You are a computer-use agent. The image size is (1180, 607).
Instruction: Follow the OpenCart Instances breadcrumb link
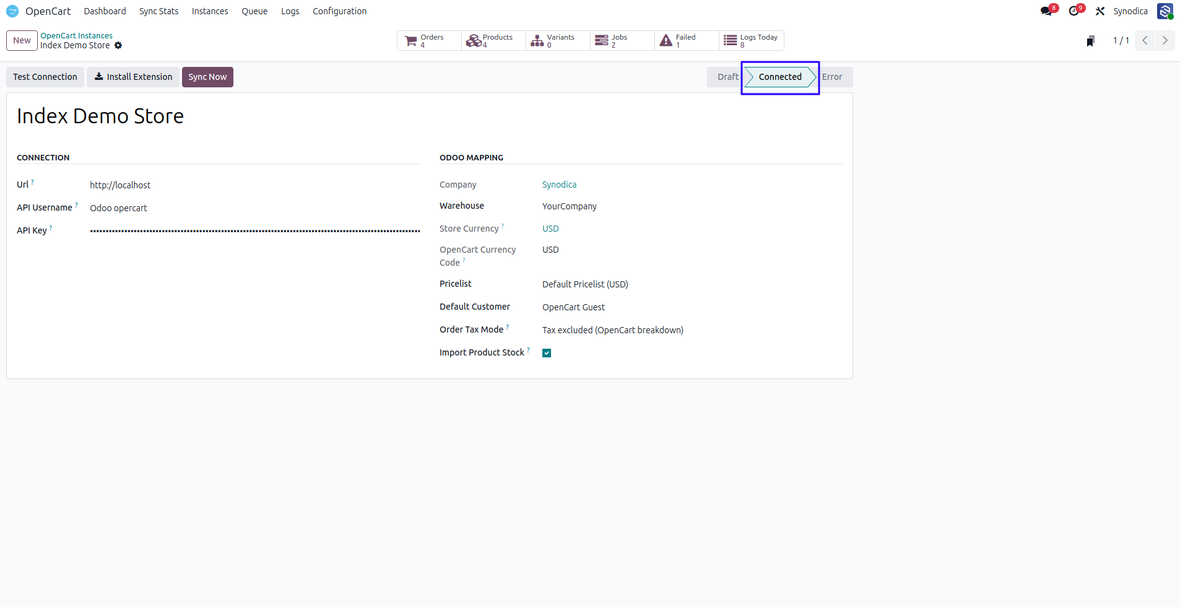click(76, 35)
